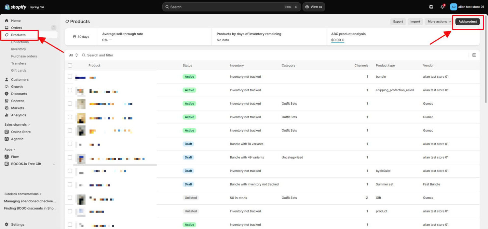The width and height of the screenshot is (488, 229).
Task: Open Settings gear in sidebar
Action: coord(14,224)
